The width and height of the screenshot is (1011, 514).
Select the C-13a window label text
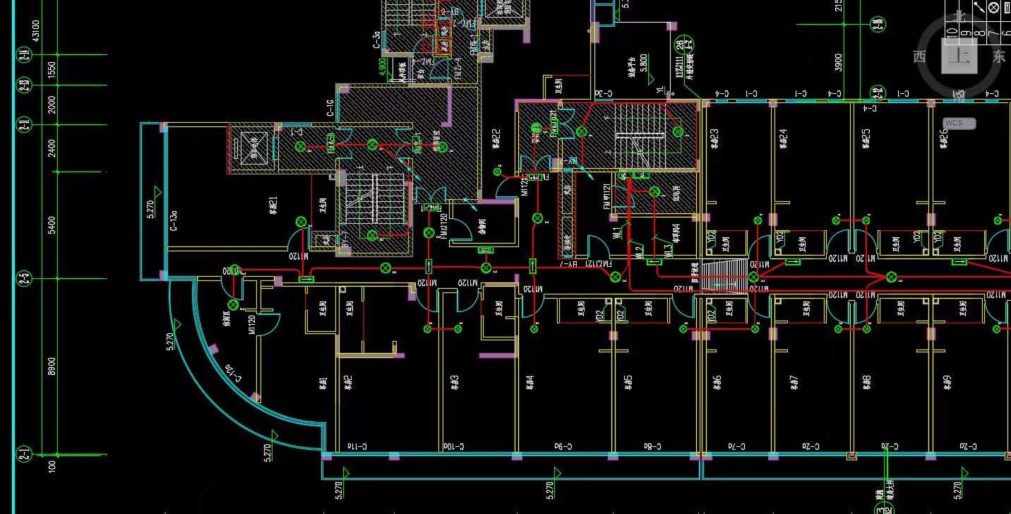(174, 220)
